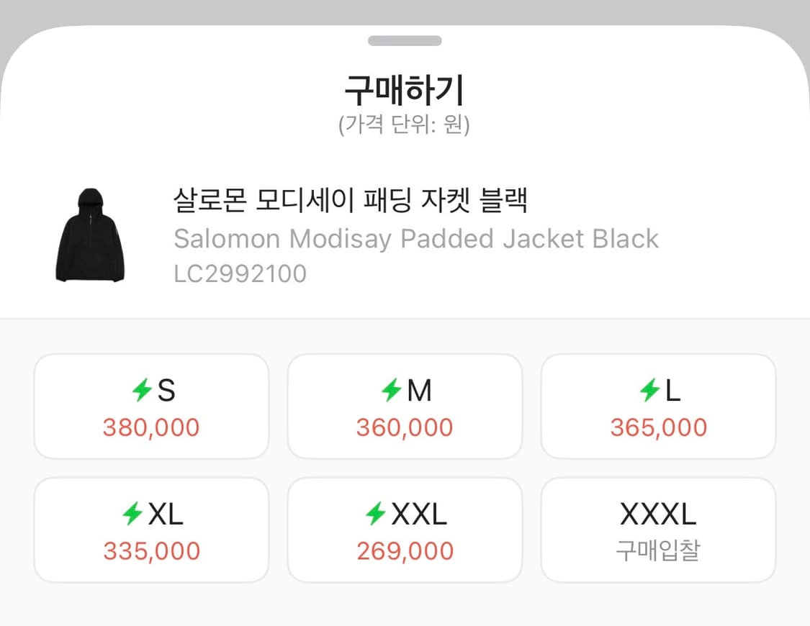Click the English title Salomon Modisay Padded Jacket Black
This screenshot has height=626, width=810.
[x=415, y=238]
